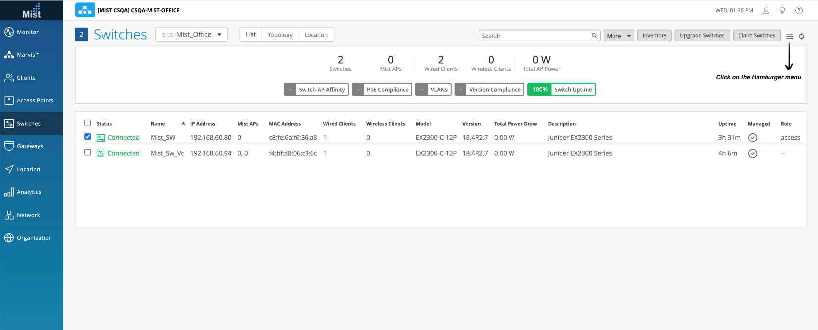Open the Analytics sidebar icon
This screenshot has width=818, height=330.
[9, 192]
